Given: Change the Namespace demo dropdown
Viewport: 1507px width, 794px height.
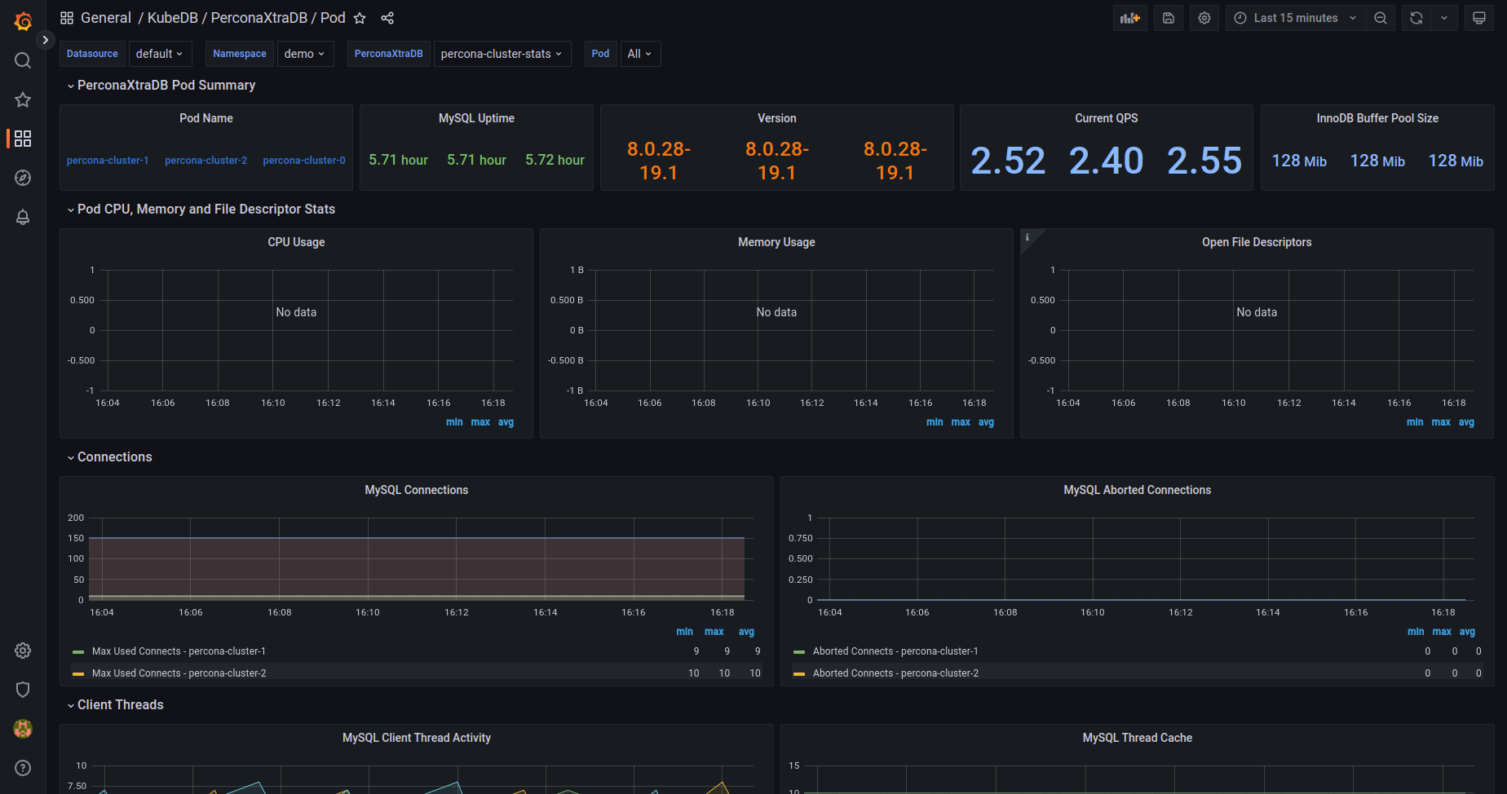Looking at the screenshot, I should (305, 54).
